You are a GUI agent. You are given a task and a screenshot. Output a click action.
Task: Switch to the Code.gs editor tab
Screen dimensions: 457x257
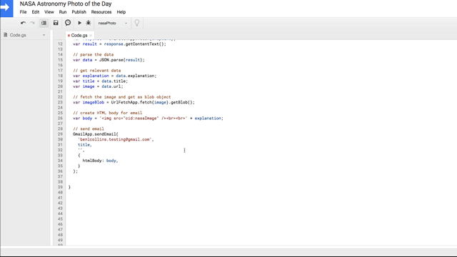click(79, 35)
